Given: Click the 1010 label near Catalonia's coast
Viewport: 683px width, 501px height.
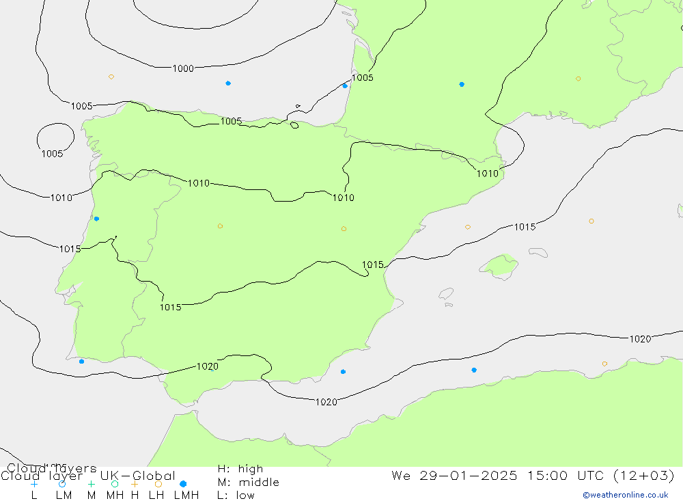Looking at the screenshot, I should click(488, 174).
